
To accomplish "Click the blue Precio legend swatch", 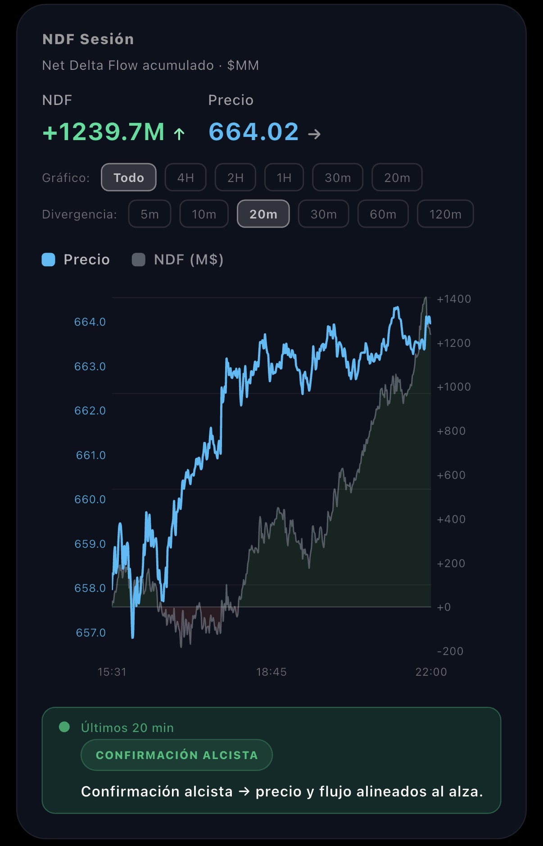I will pyautogui.click(x=49, y=259).
